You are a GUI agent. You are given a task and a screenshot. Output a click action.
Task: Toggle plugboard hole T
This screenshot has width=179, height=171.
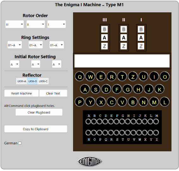[122, 133]
